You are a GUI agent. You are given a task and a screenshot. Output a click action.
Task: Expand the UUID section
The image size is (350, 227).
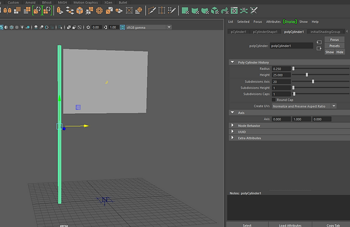tap(232, 132)
